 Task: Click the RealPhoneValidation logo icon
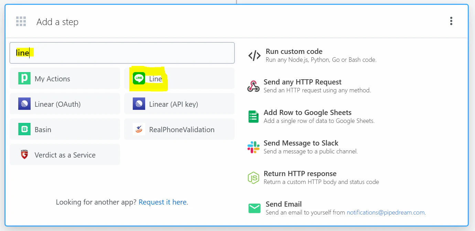click(139, 129)
